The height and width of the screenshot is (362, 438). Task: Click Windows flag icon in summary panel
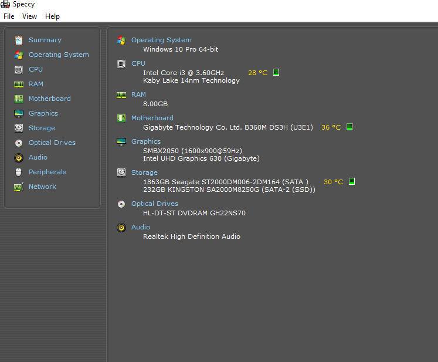[x=121, y=40]
